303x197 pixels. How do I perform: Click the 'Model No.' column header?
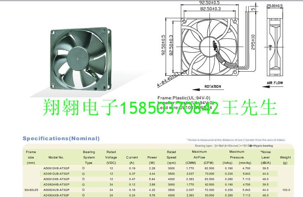(x=56, y=157)
